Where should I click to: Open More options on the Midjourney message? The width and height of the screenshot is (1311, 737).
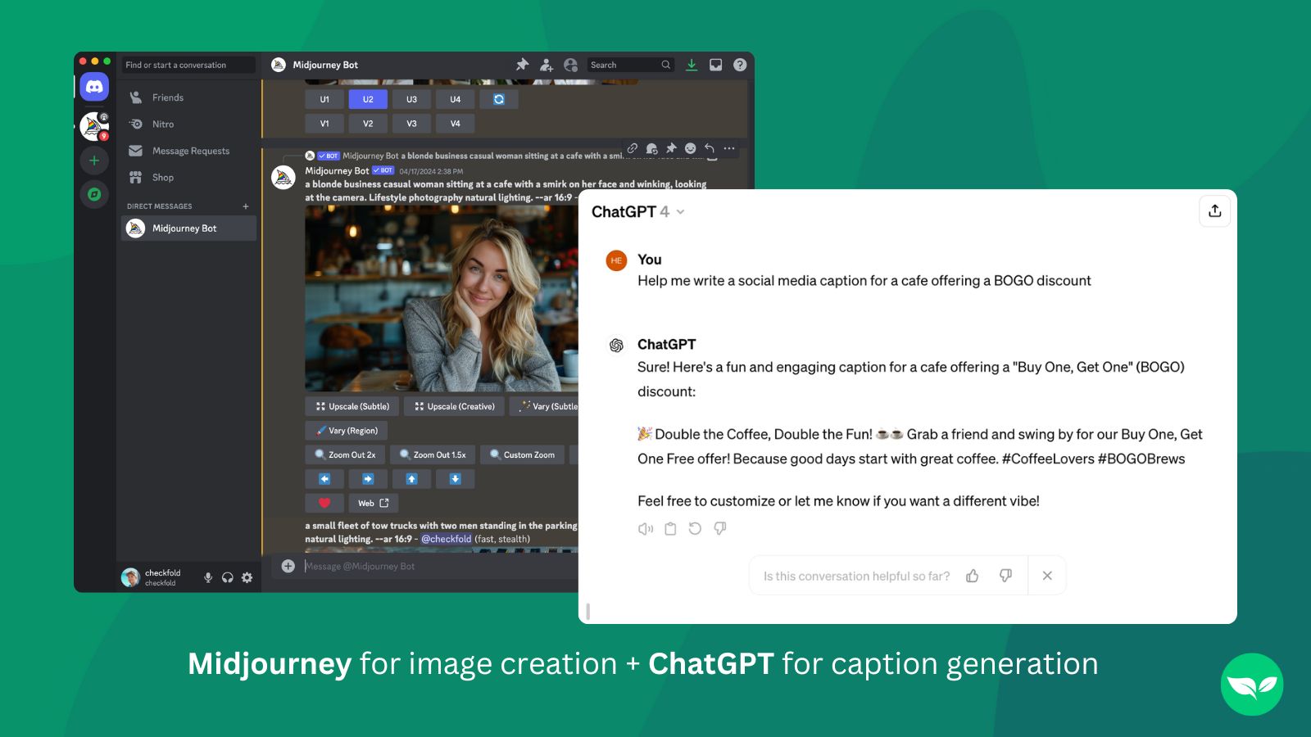[x=728, y=148]
